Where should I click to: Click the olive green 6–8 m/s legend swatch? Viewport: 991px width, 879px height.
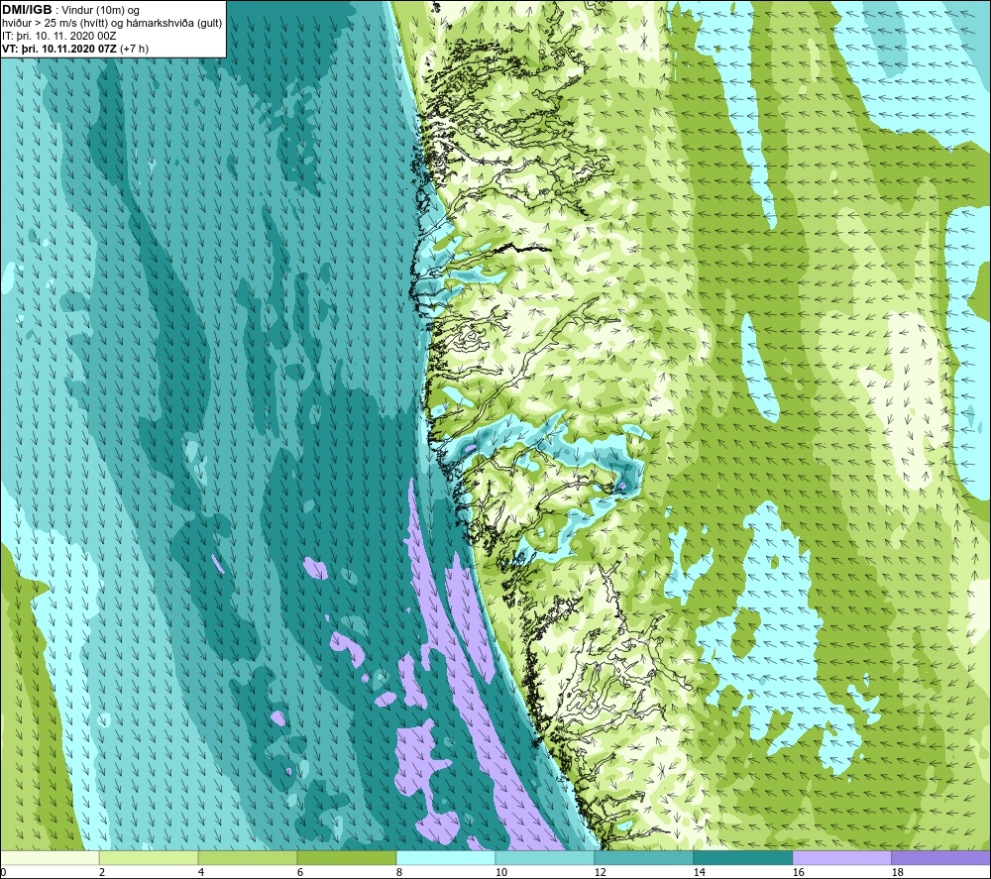pos(346,858)
